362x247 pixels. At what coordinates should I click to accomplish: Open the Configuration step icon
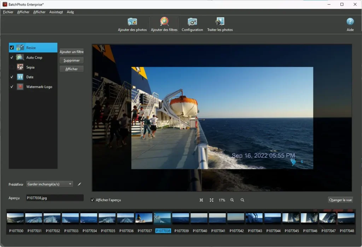(192, 22)
